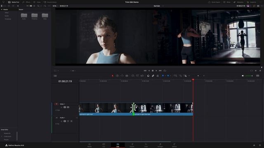Switch media pool to thumbnail view
264x148 pixels.
pos(31,6)
